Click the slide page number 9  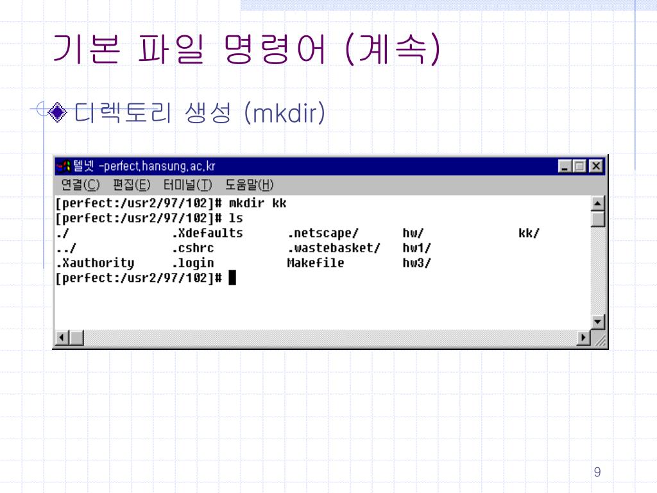tap(597, 472)
